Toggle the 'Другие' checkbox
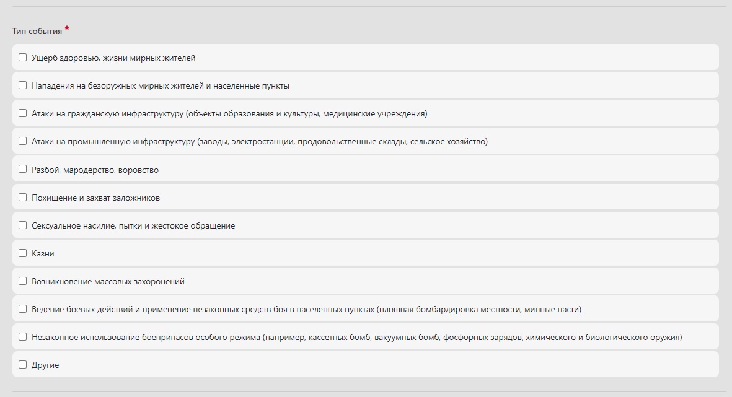This screenshot has height=397, width=732. click(x=22, y=364)
